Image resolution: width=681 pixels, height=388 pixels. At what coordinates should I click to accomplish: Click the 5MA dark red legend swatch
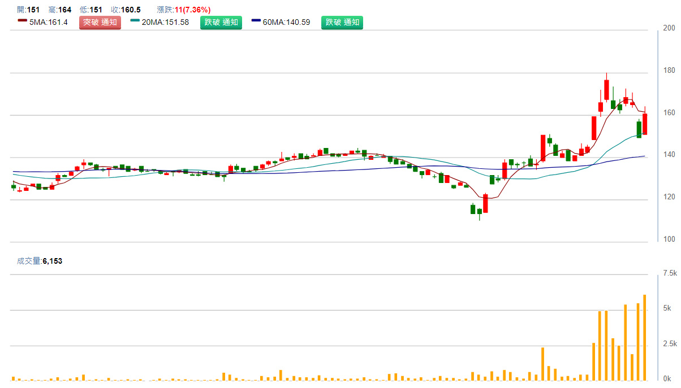(23, 21)
